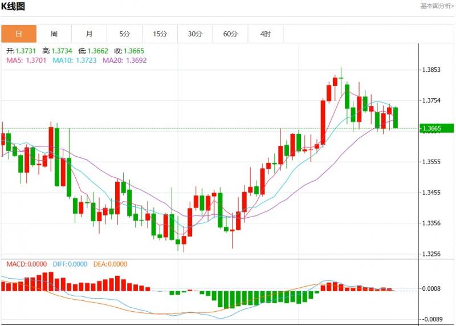Screen dimensions: 456x326
Task: Click the 高: 1.3734 high value
Action: coord(58,51)
